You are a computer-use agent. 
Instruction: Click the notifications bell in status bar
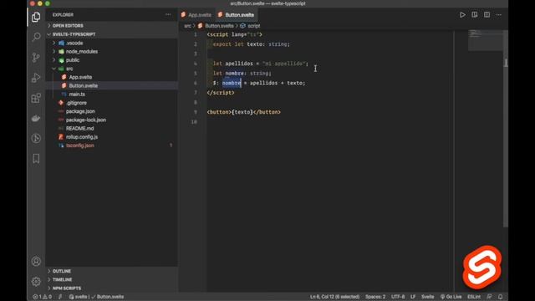tap(500, 297)
